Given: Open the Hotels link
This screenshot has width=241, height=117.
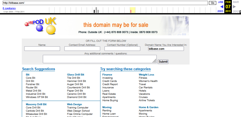Looking at the screenshot, I should pyautogui.click(x=142, y=91).
